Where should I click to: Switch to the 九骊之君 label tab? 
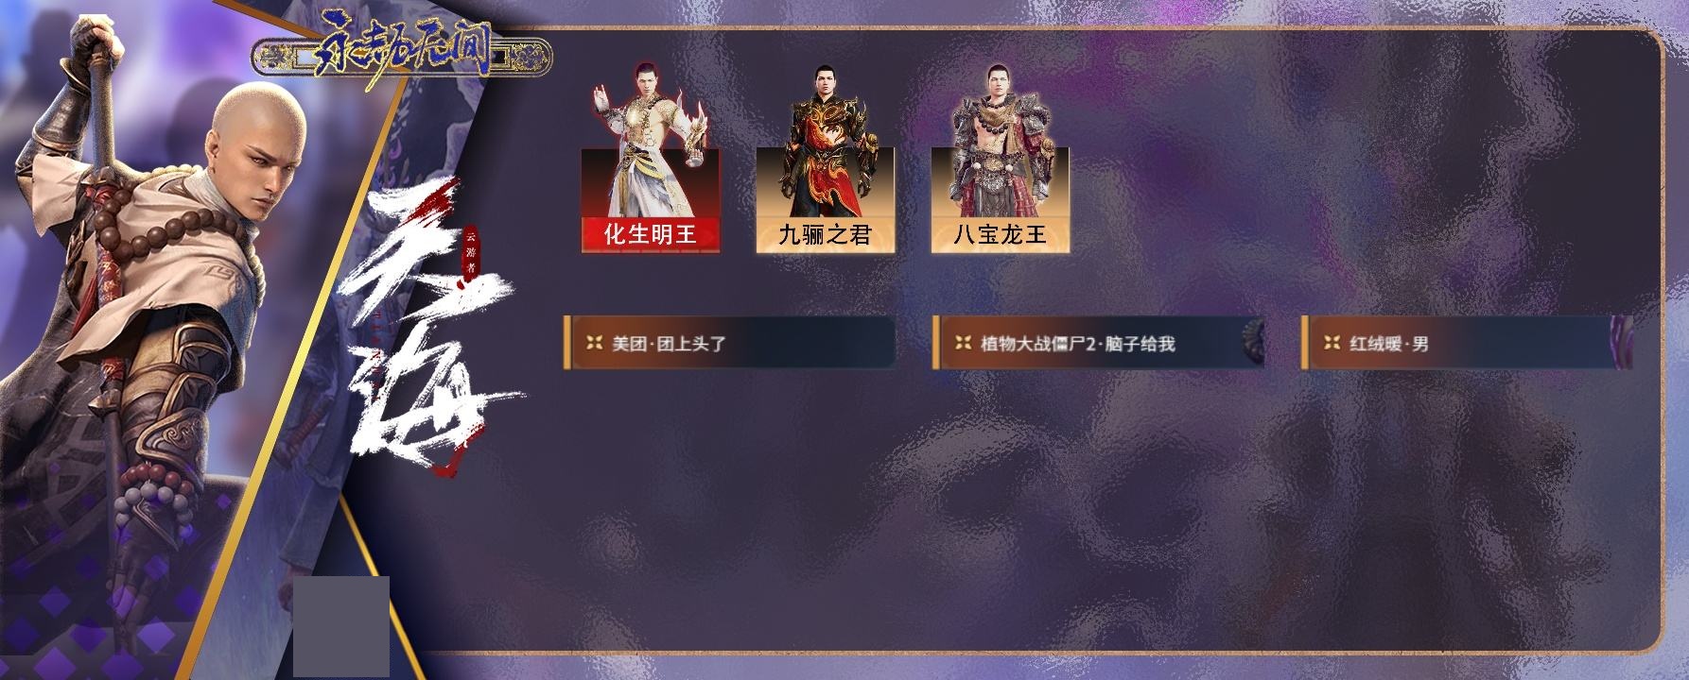coord(826,235)
